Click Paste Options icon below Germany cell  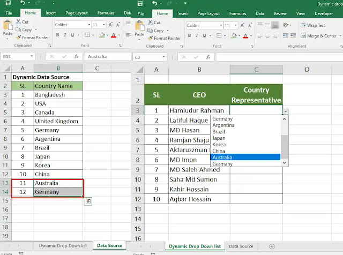point(88,201)
